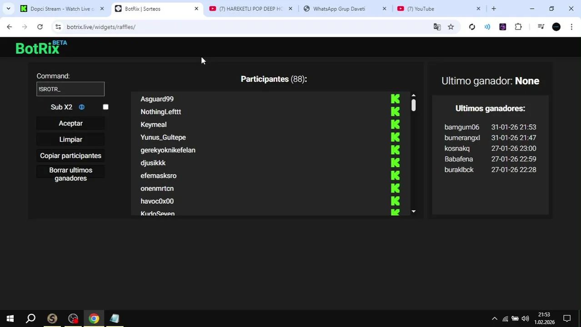Click the BotRix BETA logo

[41, 47]
